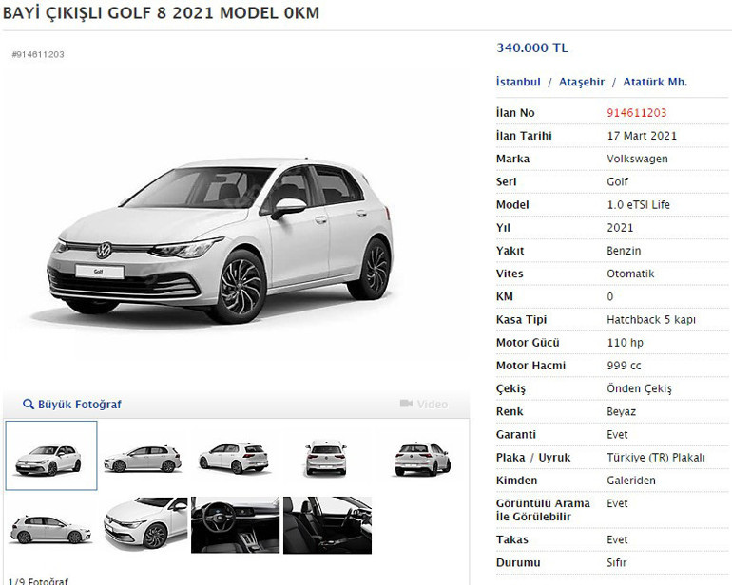This screenshot has height=585, width=732.
Task: Click the Takas value Evet
Action: click(x=617, y=539)
